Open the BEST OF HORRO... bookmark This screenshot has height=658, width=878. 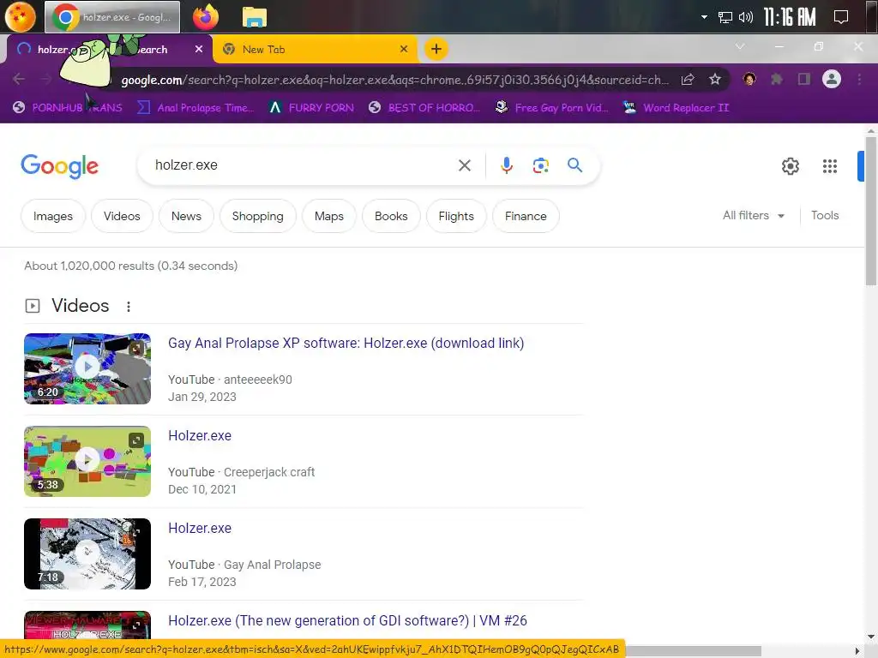pyautogui.click(x=424, y=107)
